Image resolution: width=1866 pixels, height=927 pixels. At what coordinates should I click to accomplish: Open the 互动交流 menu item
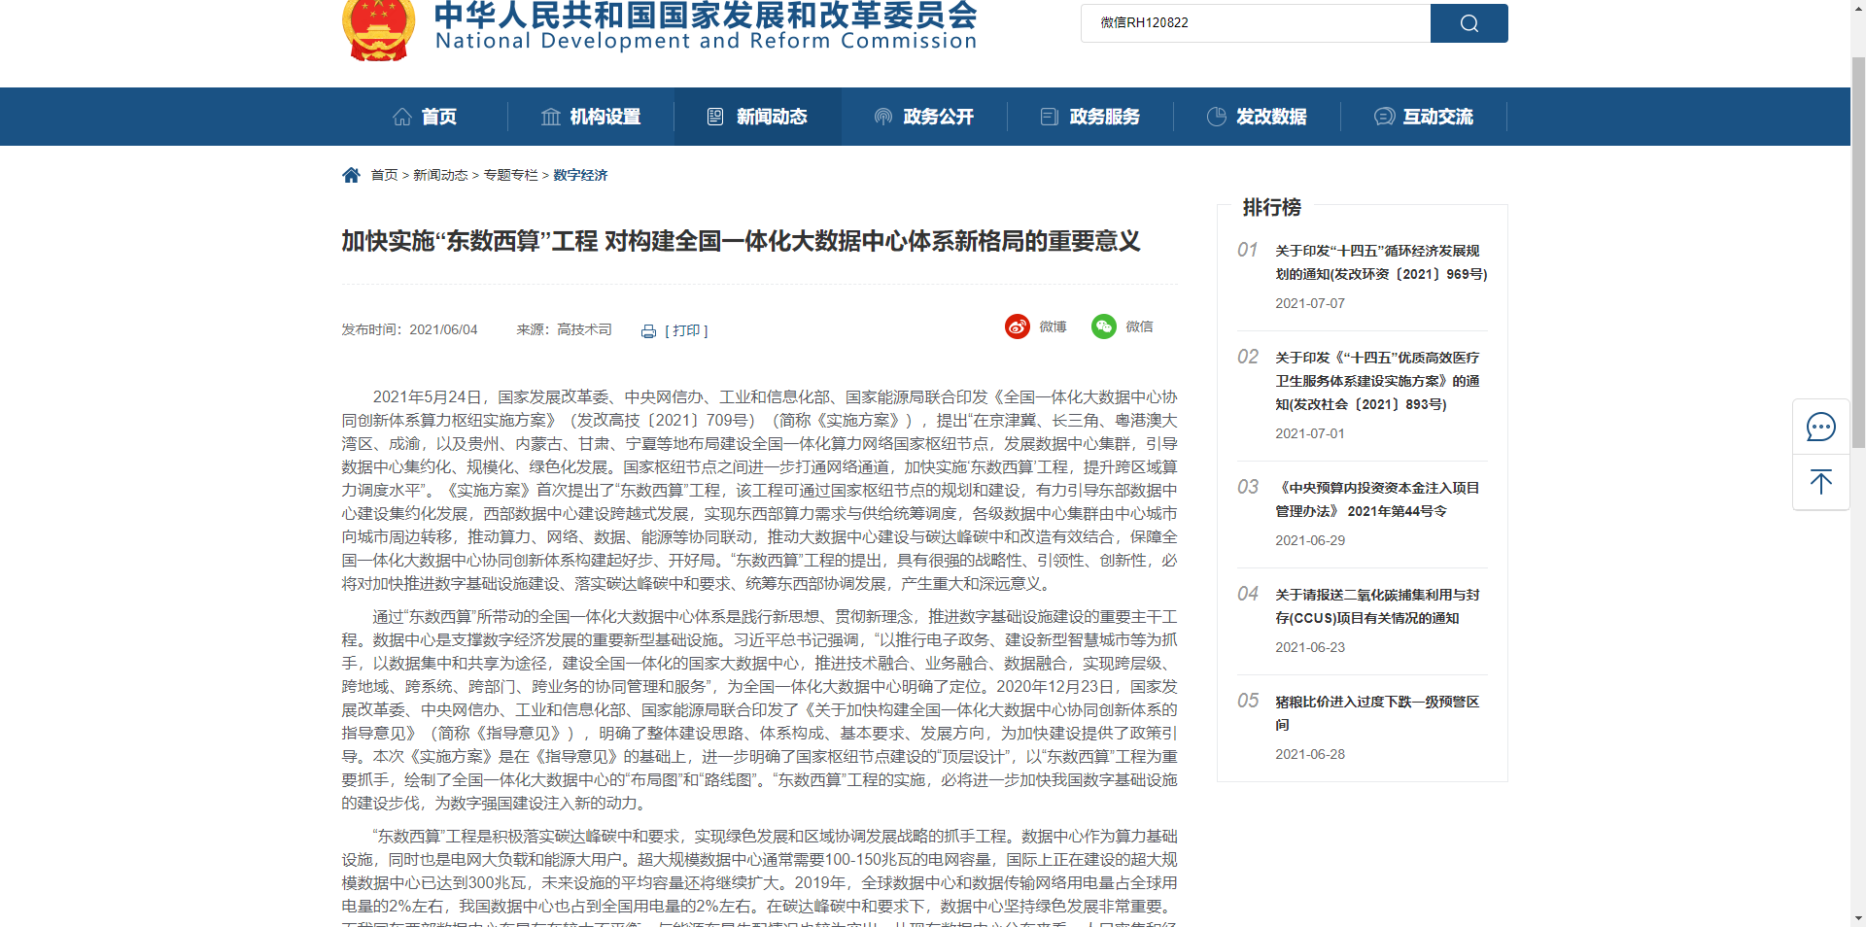[x=1436, y=117]
